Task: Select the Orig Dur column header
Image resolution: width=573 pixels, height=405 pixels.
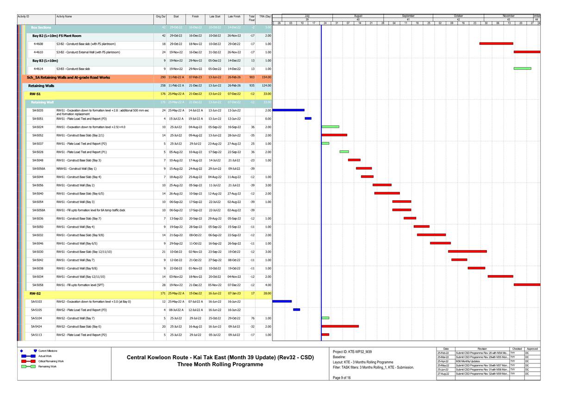Action: tap(160, 15)
